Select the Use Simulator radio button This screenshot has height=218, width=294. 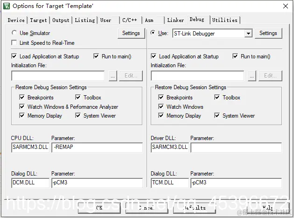pos(14,33)
